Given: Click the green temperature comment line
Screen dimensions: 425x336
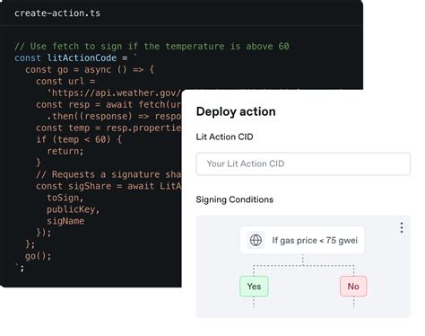Looking at the screenshot, I should (x=152, y=46).
